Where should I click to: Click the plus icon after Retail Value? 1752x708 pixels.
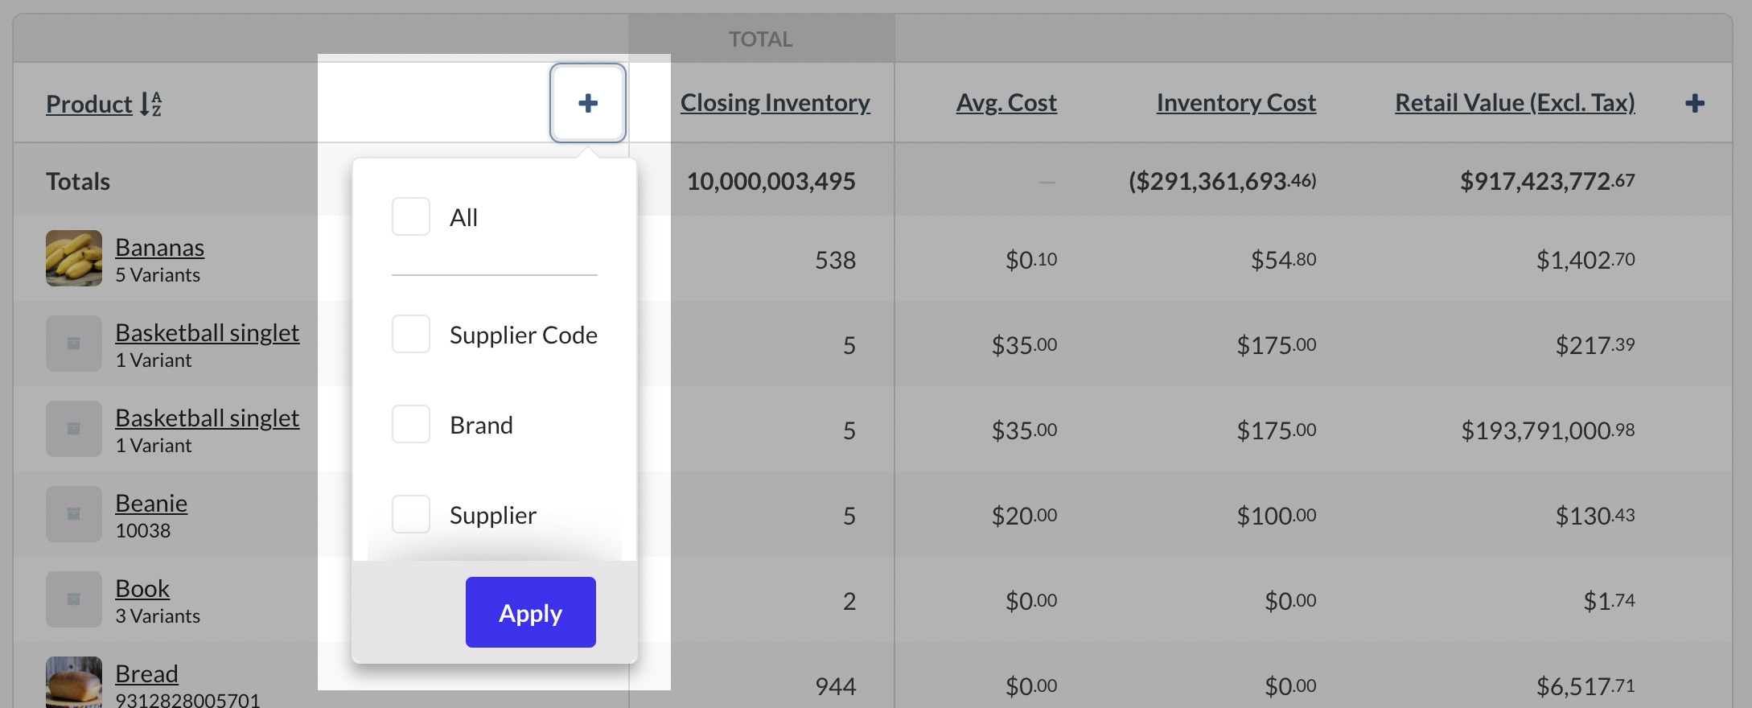coord(1695,103)
